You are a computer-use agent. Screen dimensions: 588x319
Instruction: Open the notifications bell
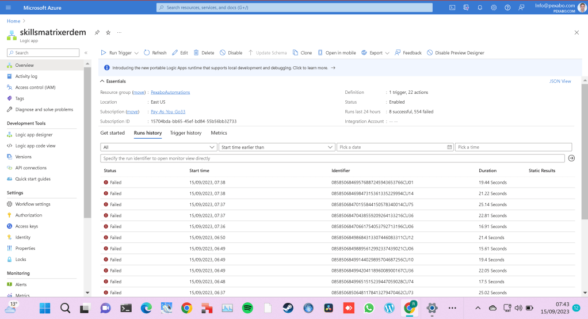tap(480, 7)
